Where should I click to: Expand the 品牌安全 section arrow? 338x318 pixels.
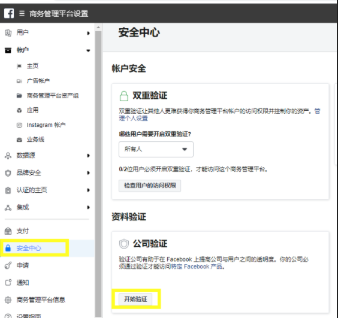click(88, 173)
